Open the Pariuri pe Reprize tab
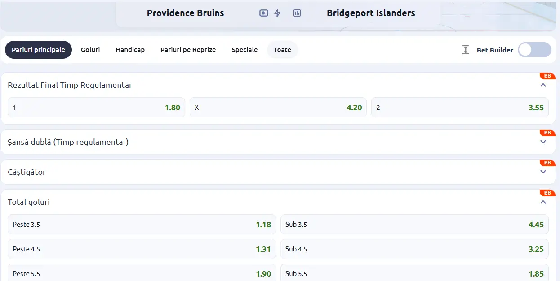The image size is (560, 281). click(188, 50)
